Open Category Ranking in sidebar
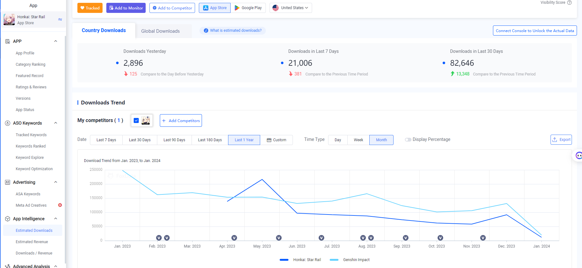 (31, 64)
